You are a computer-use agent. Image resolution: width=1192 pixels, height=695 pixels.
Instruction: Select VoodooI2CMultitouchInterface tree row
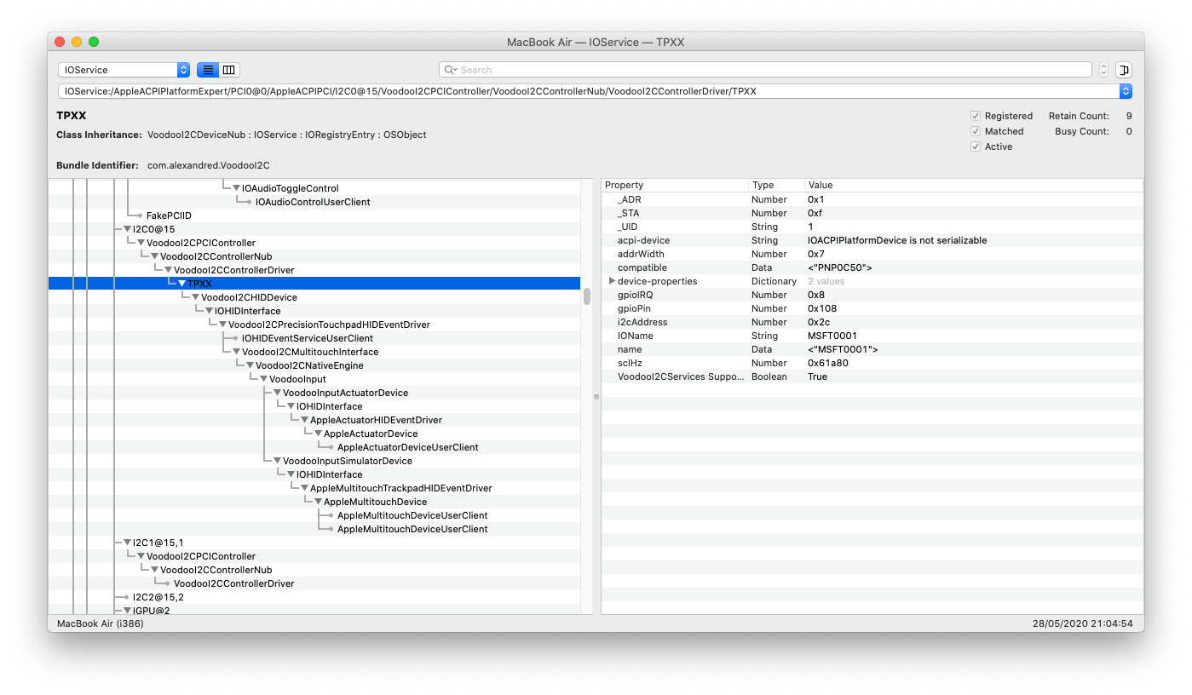click(310, 352)
